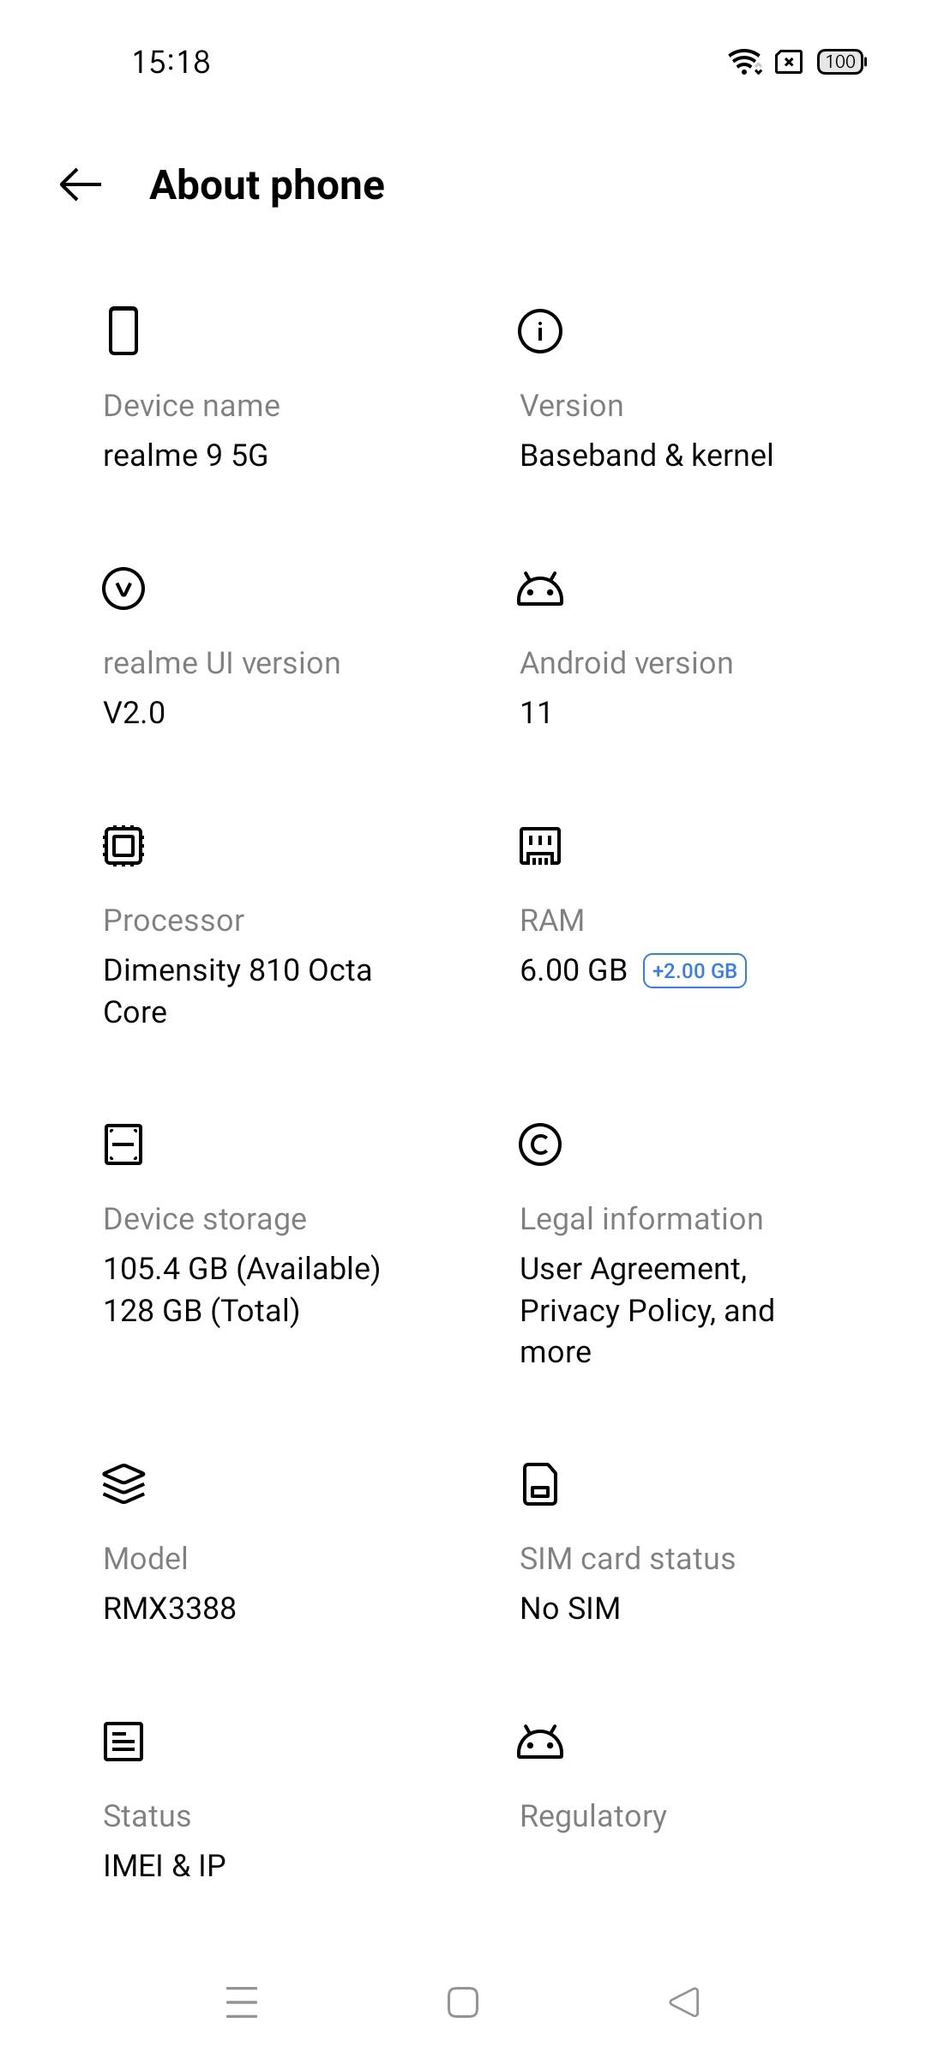
Task: Tap the realme UI version icon
Action: point(123,589)
